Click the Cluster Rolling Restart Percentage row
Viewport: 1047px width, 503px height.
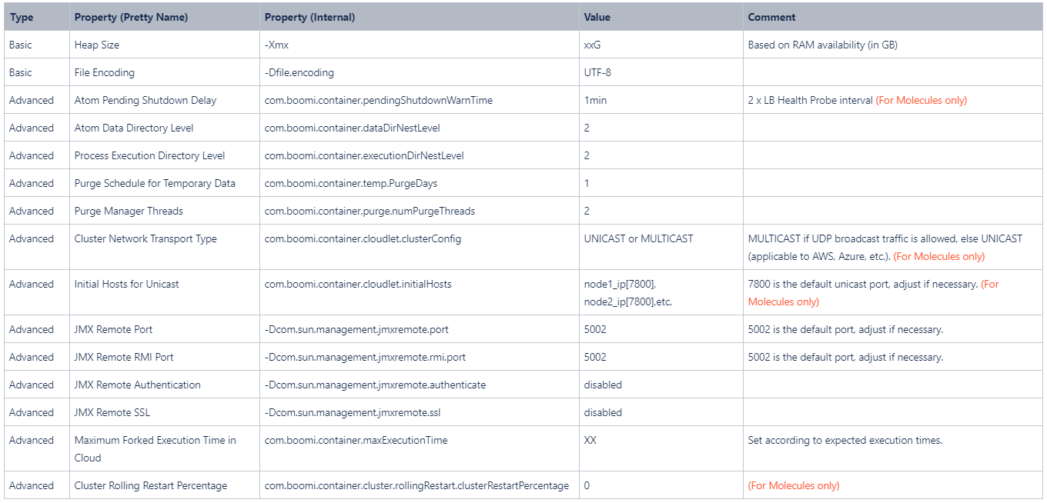click(146, 485)
